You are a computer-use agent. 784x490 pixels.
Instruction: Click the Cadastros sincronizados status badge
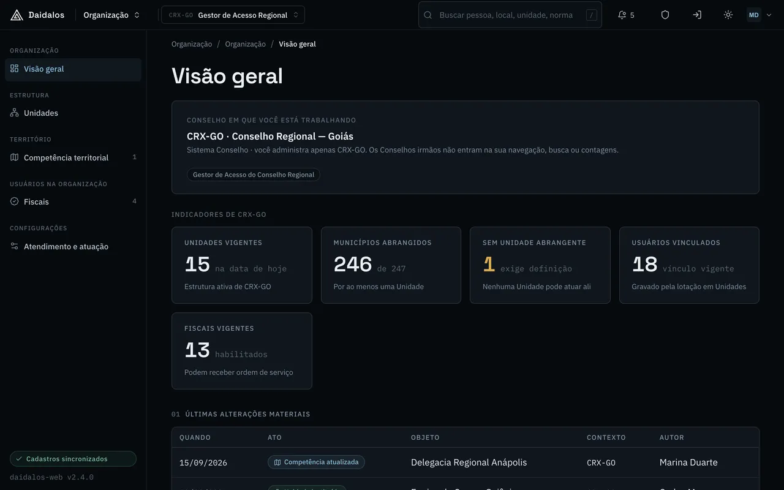[73, 459]
